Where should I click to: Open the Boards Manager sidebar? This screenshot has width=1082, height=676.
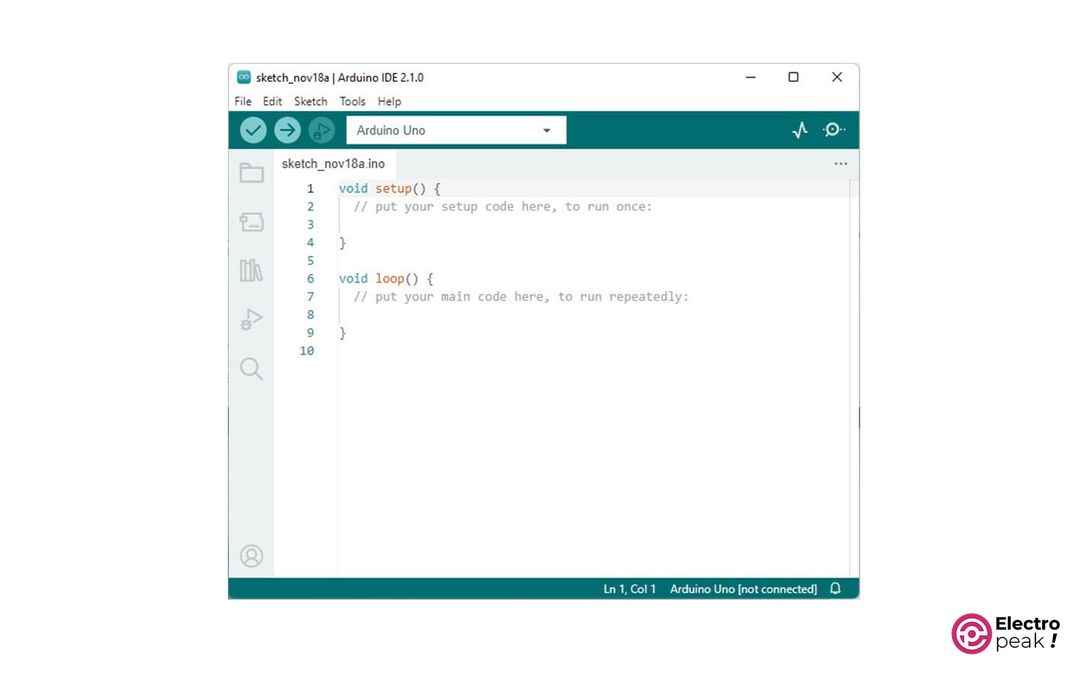click(x=252, y=222)
